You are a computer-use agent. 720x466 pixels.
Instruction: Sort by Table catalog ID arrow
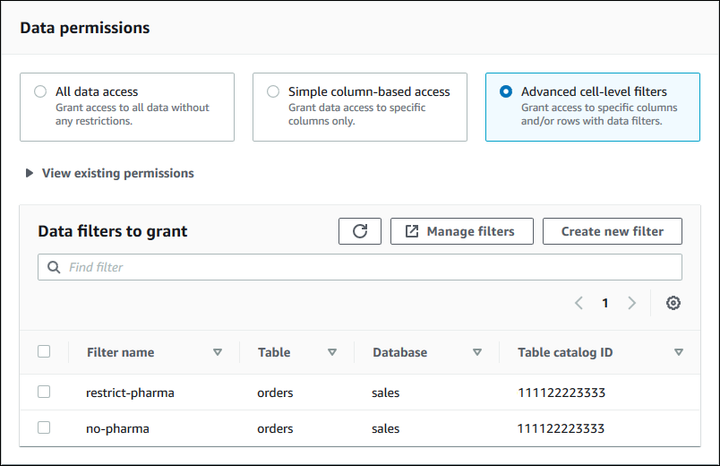[679, 352]
